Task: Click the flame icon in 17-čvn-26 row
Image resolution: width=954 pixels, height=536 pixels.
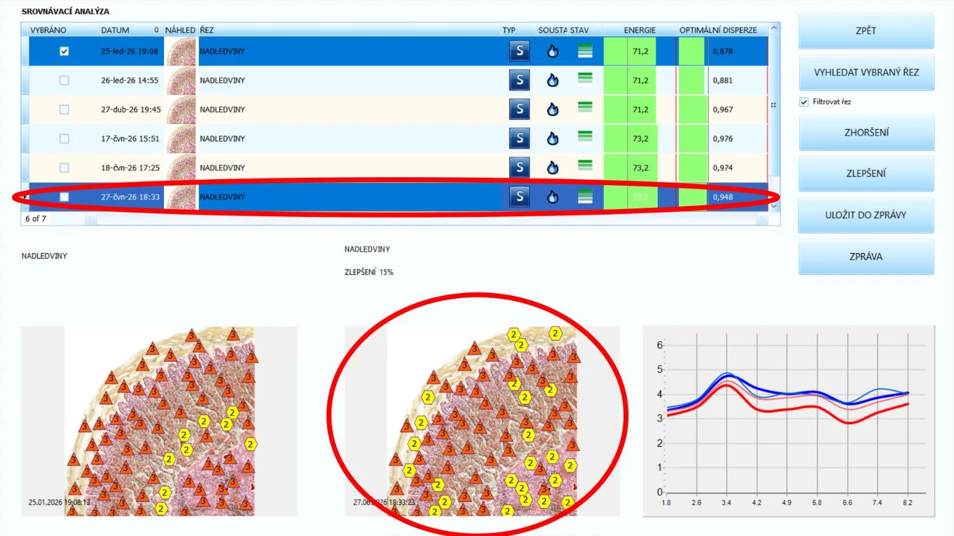Action: click(x=553, y=138)
